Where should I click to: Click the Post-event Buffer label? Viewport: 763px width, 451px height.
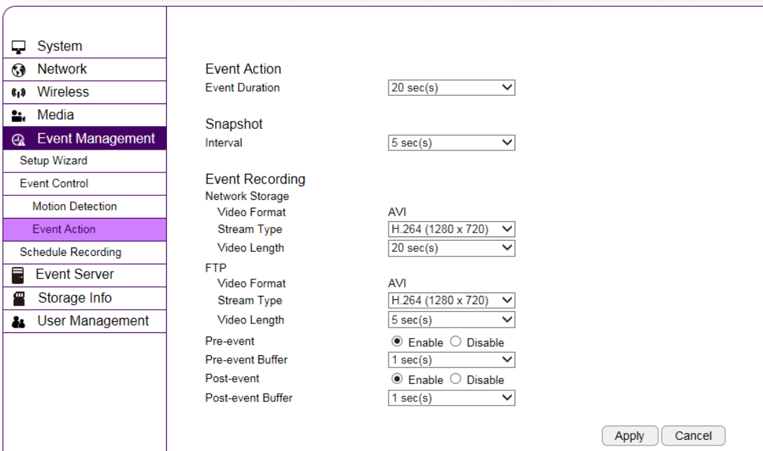tap(248, 398)
